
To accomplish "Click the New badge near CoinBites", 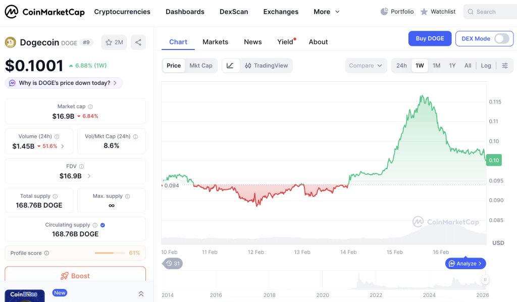I will (x=60, y=293).
